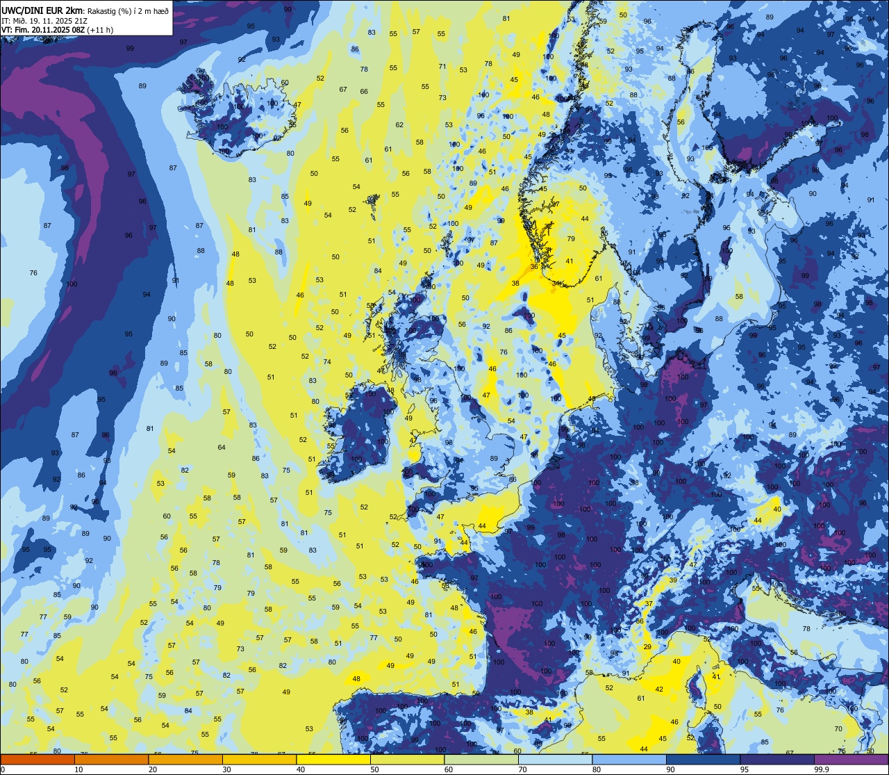The height and width of the screenshot is (775, 889).
Task: Click the 'IT: Mið. 19. 11. 2025 21Z' line
Action: point(44,20)
